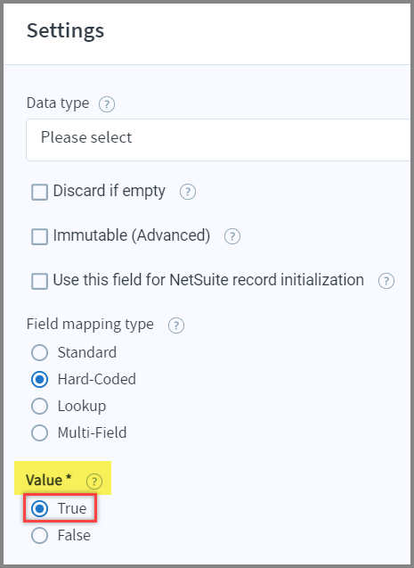Enable the Discard if empty checkbox

click(39, 192)
